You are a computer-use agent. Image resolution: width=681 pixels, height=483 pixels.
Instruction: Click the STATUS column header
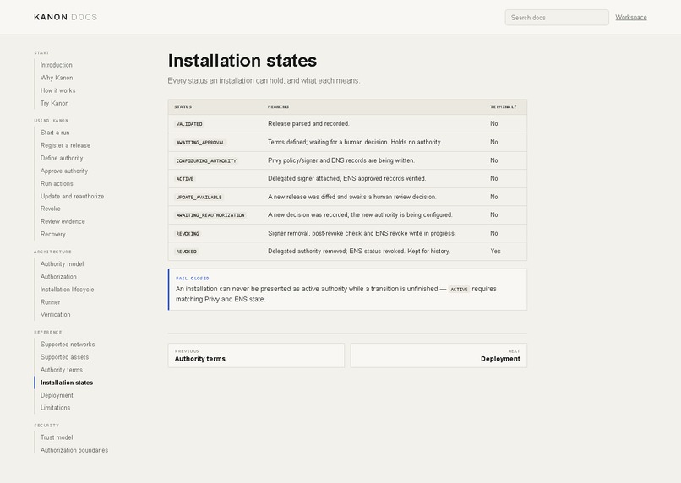point(183,106)
